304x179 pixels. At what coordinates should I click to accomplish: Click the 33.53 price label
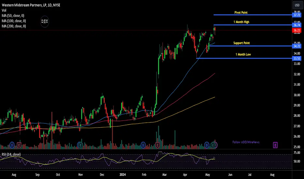click(296, 59)
